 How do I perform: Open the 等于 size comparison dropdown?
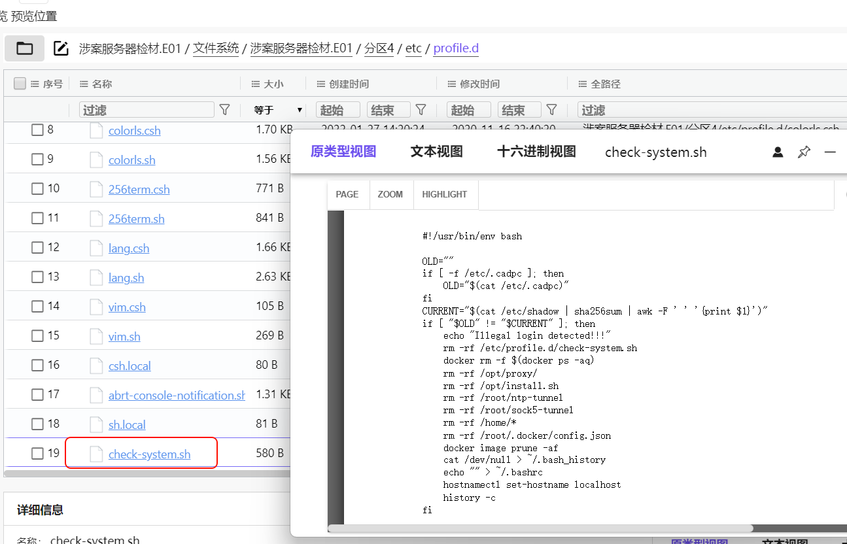278,110
